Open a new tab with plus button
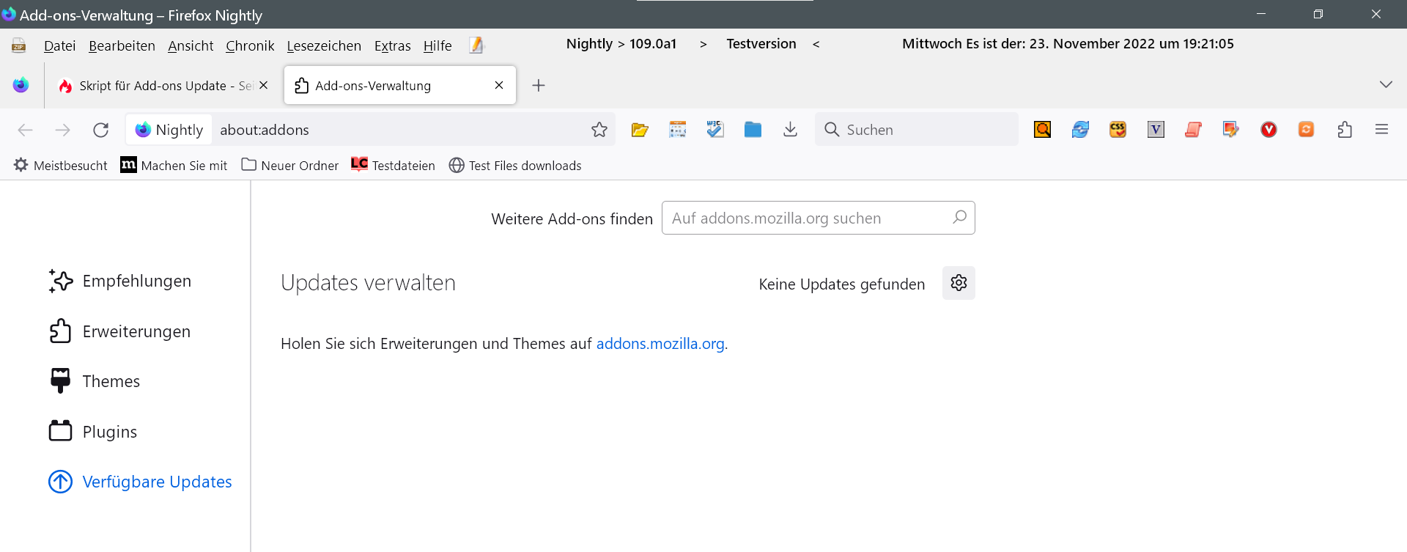 click(539, 86)
